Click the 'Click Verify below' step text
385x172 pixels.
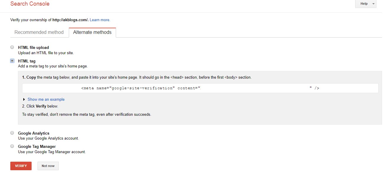(x=40, y=106)
